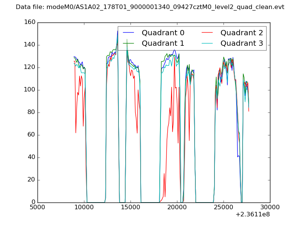The image size is (300, 225).
Task: Click the 10000 tick label on the x-axis
Action: 84,207
